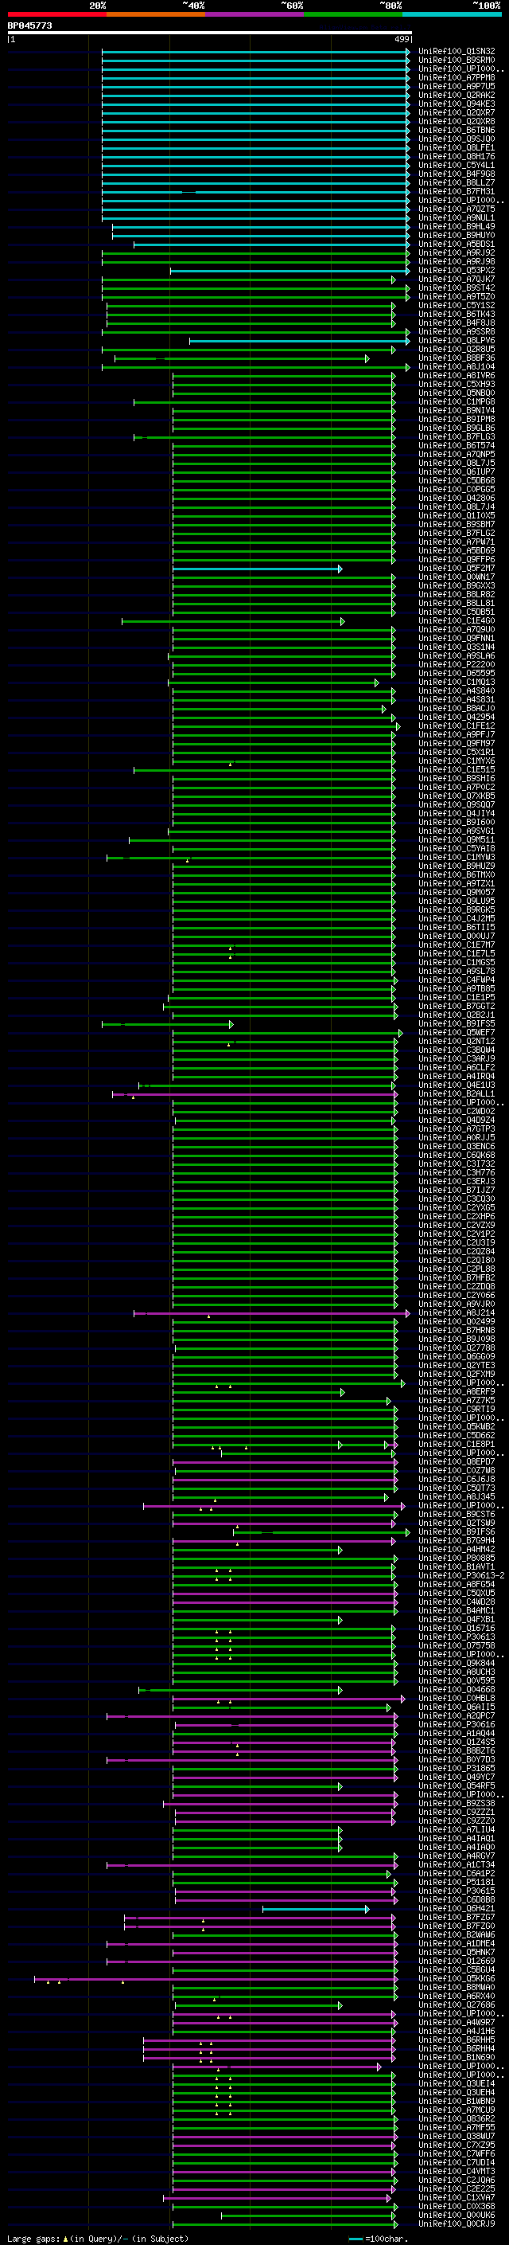Viewport: 509px width, 2245px height.
Task: Open hit UniRef100_Q53PX2
Action: click(x=457, y=270)
